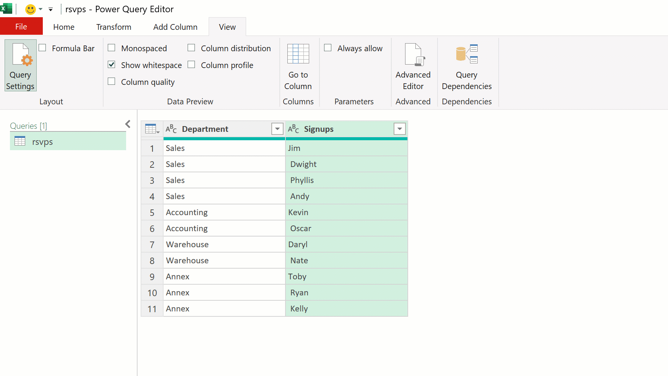
Task: Click the Department column data type icon
Action: pos(171,129)
